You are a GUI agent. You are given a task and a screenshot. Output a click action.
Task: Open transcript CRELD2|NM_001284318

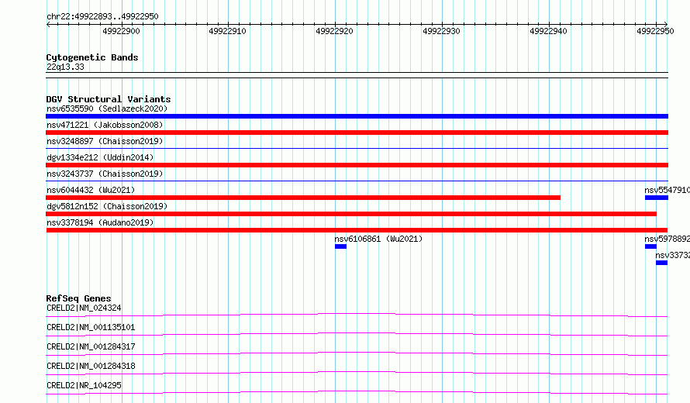coord(91,366)
